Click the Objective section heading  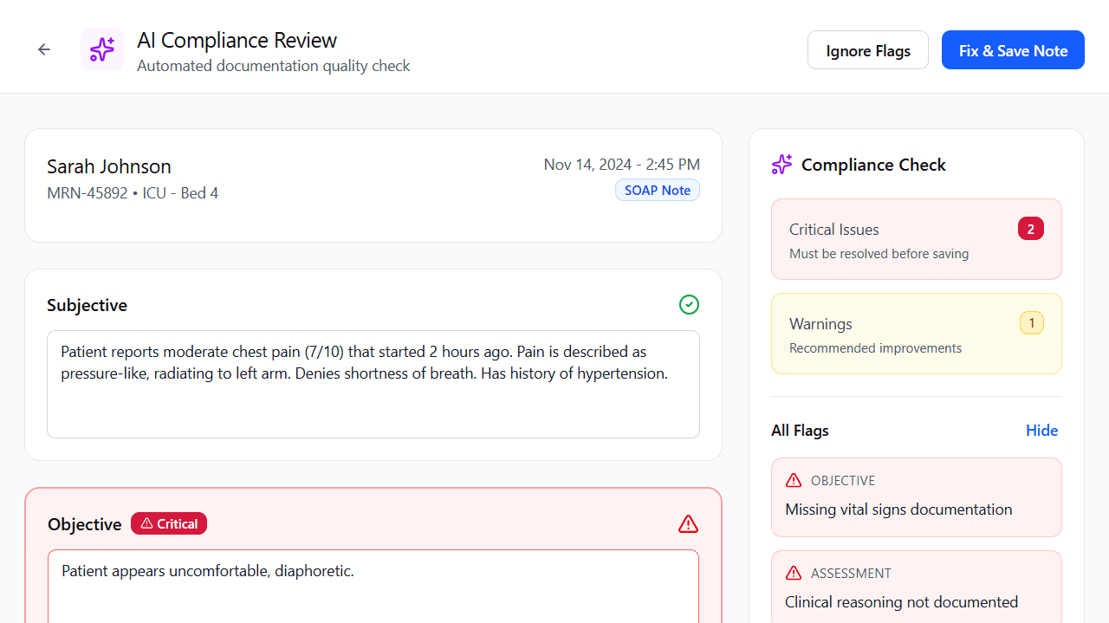click(85, 524)
